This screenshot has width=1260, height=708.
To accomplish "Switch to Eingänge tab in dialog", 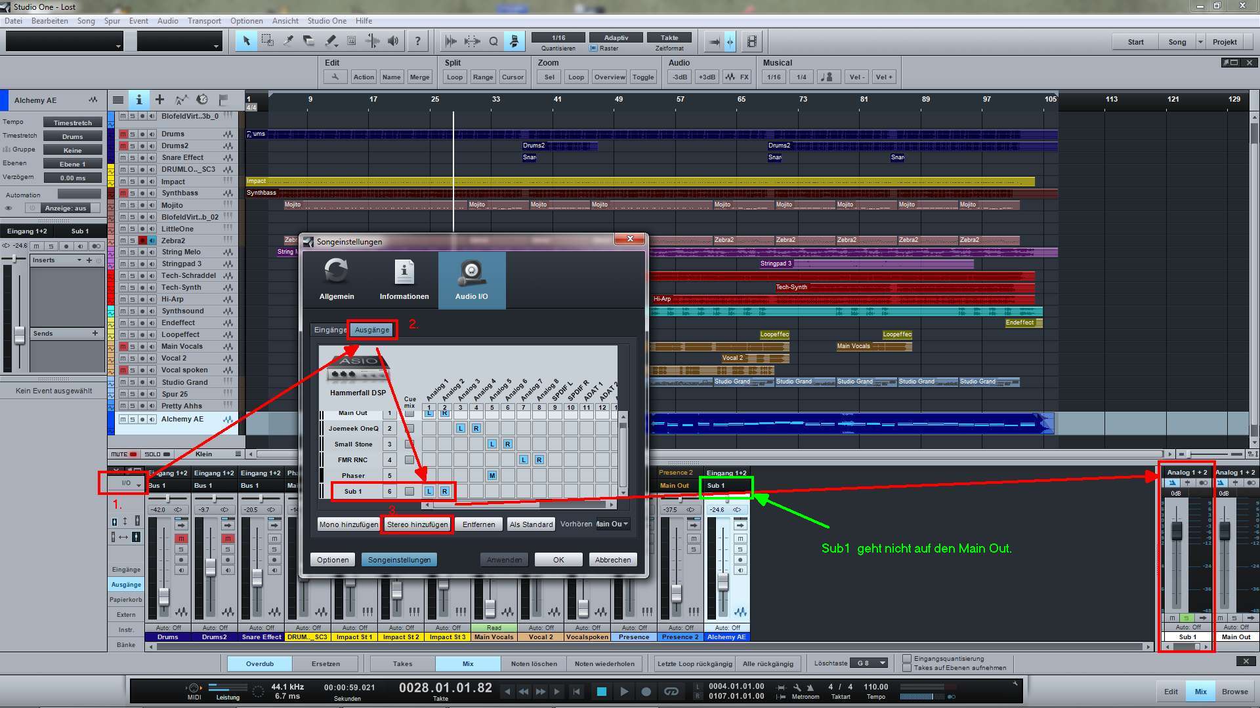I will click(x=329, y=330).
